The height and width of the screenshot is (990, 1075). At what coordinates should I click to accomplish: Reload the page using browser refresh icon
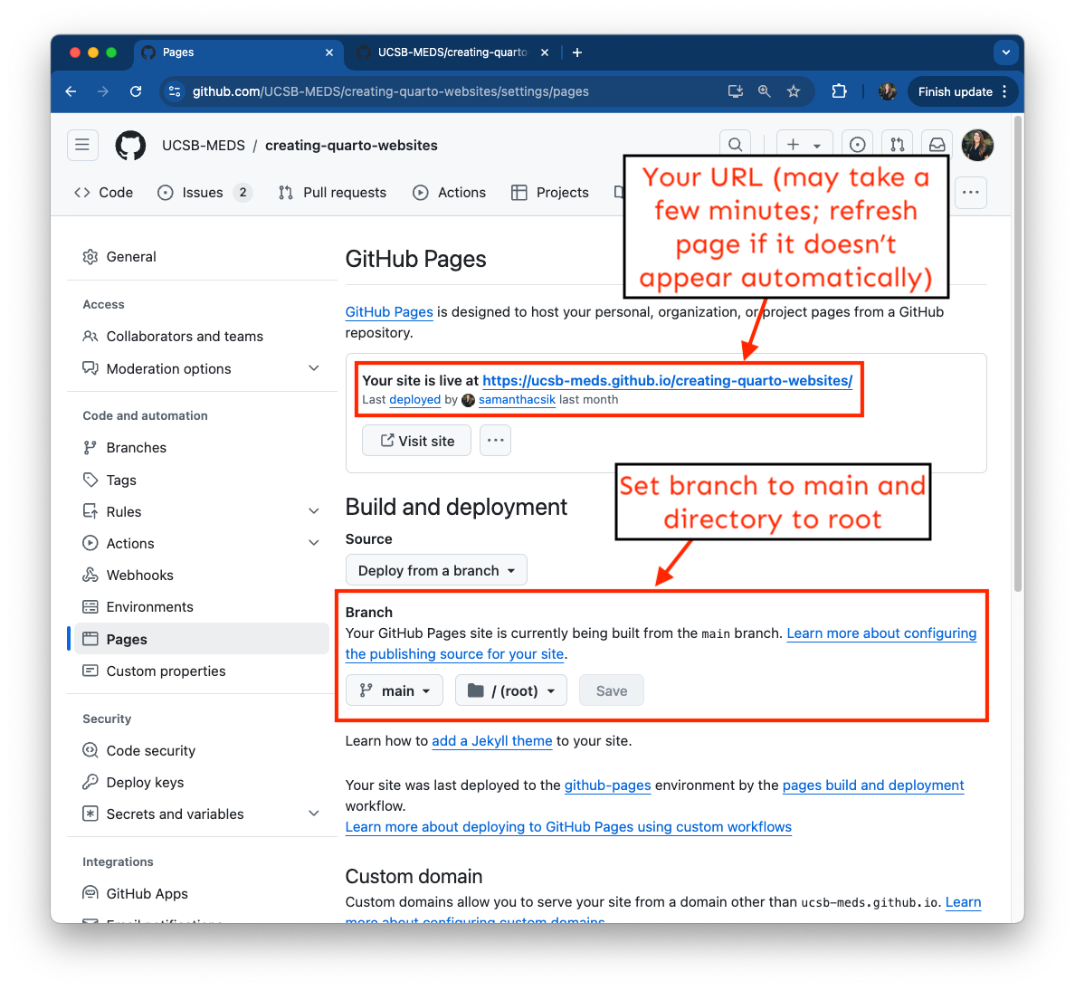pyautogui.click(x=136, y=91)
